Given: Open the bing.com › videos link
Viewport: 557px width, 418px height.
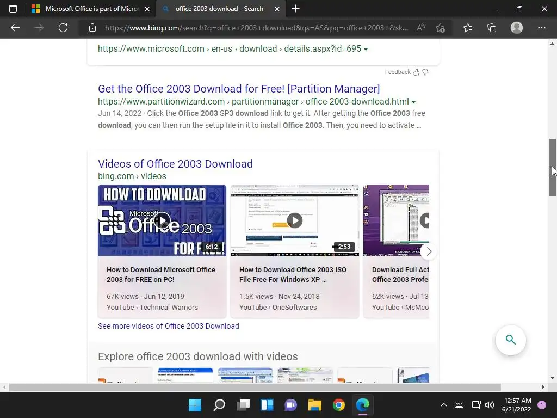Looking at the screenshot, I should tap(132, 176).
